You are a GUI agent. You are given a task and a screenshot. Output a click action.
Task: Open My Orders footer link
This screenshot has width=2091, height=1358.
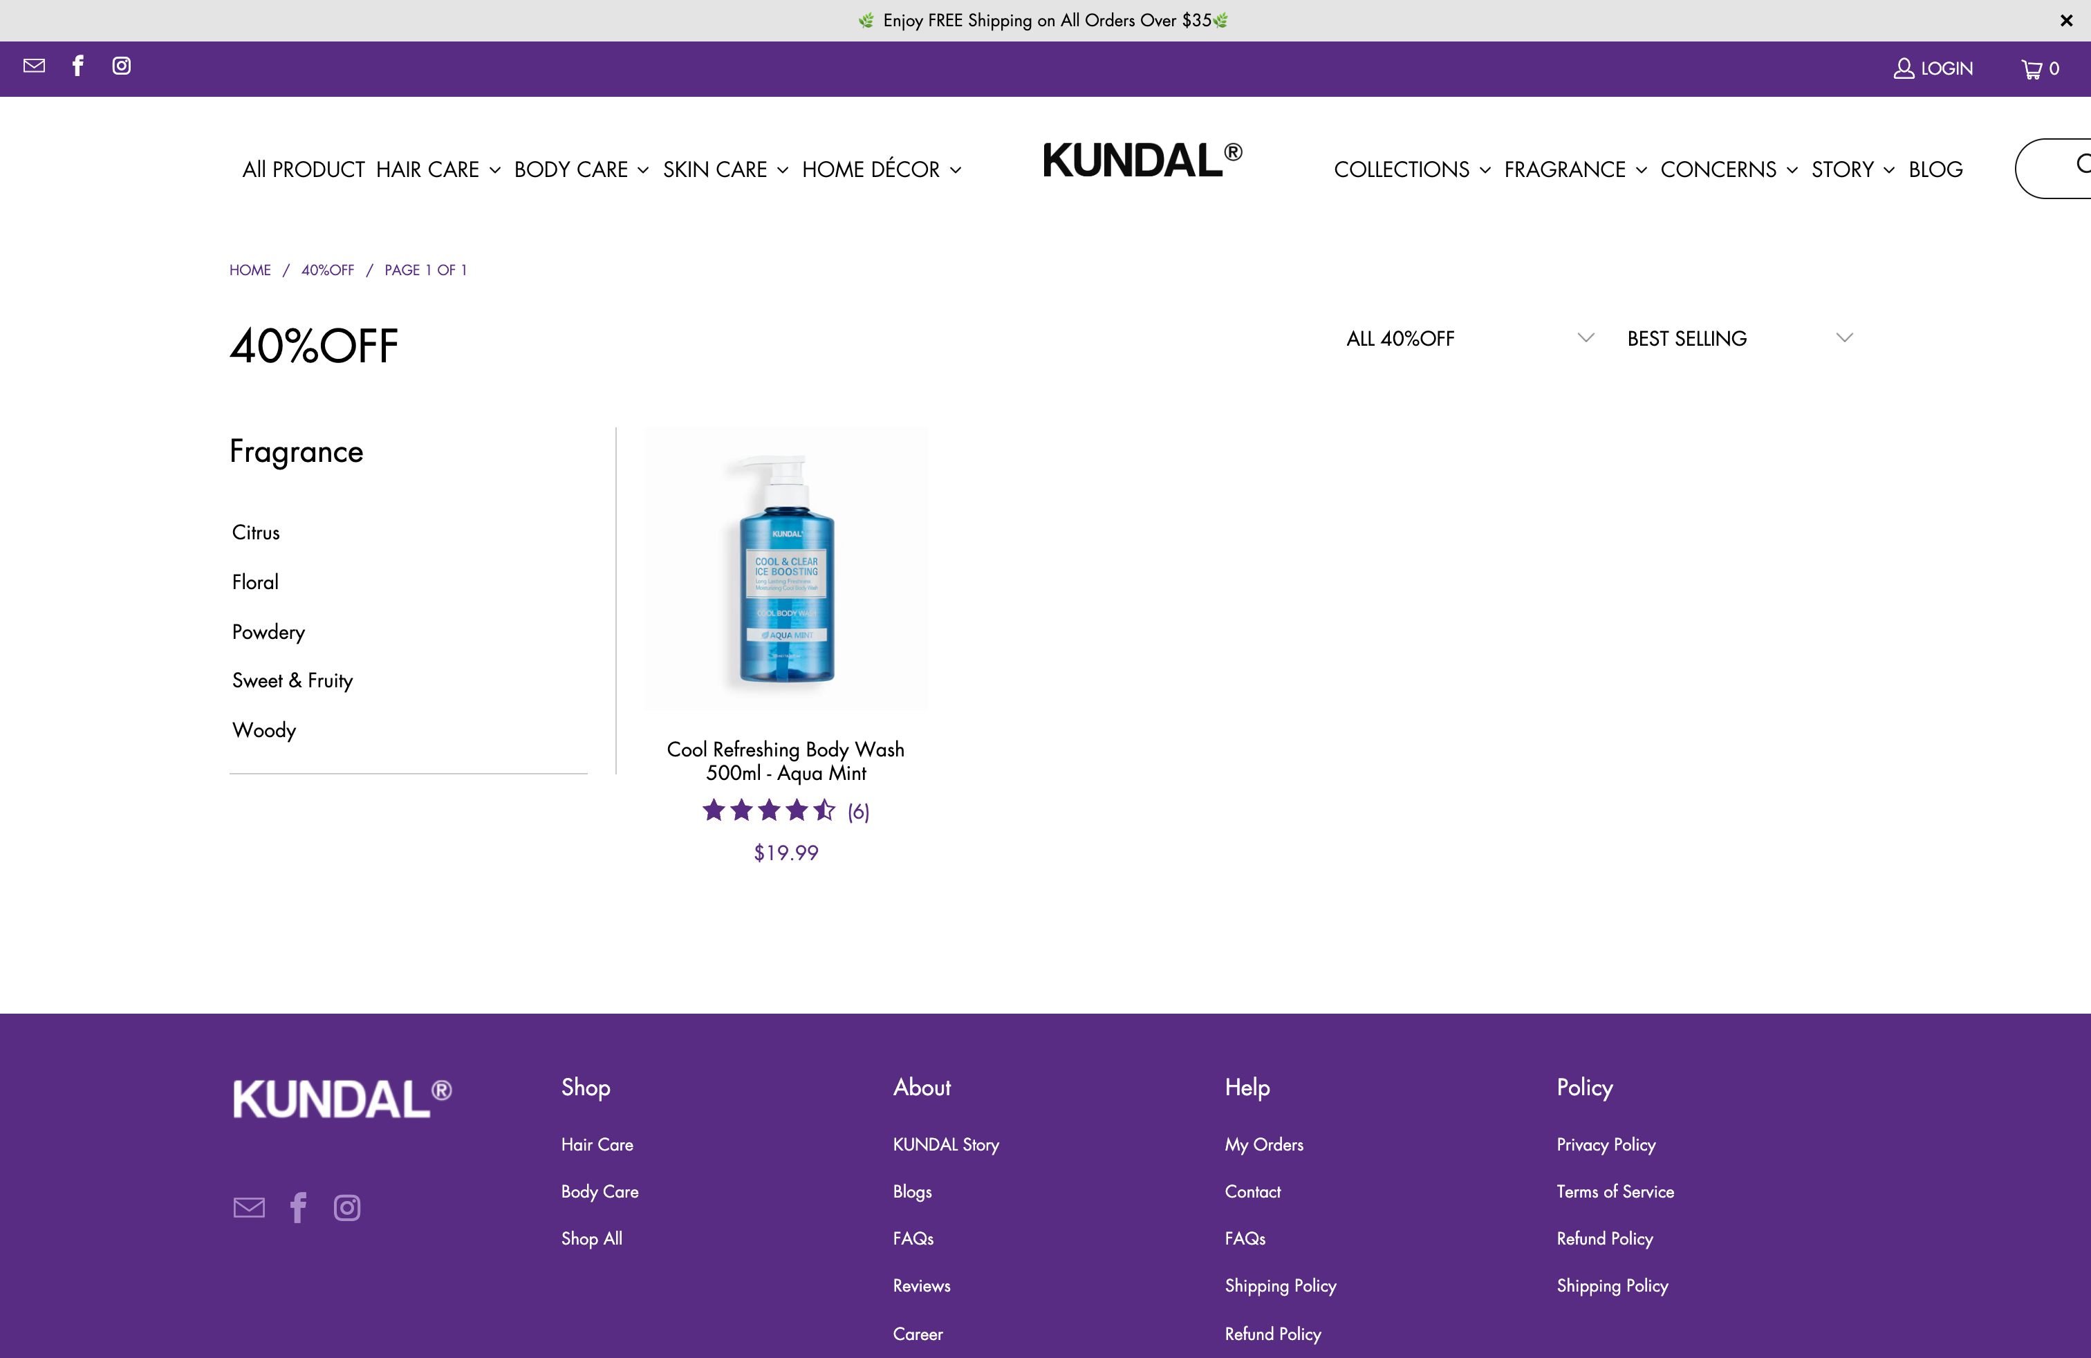(1264, 1144)
